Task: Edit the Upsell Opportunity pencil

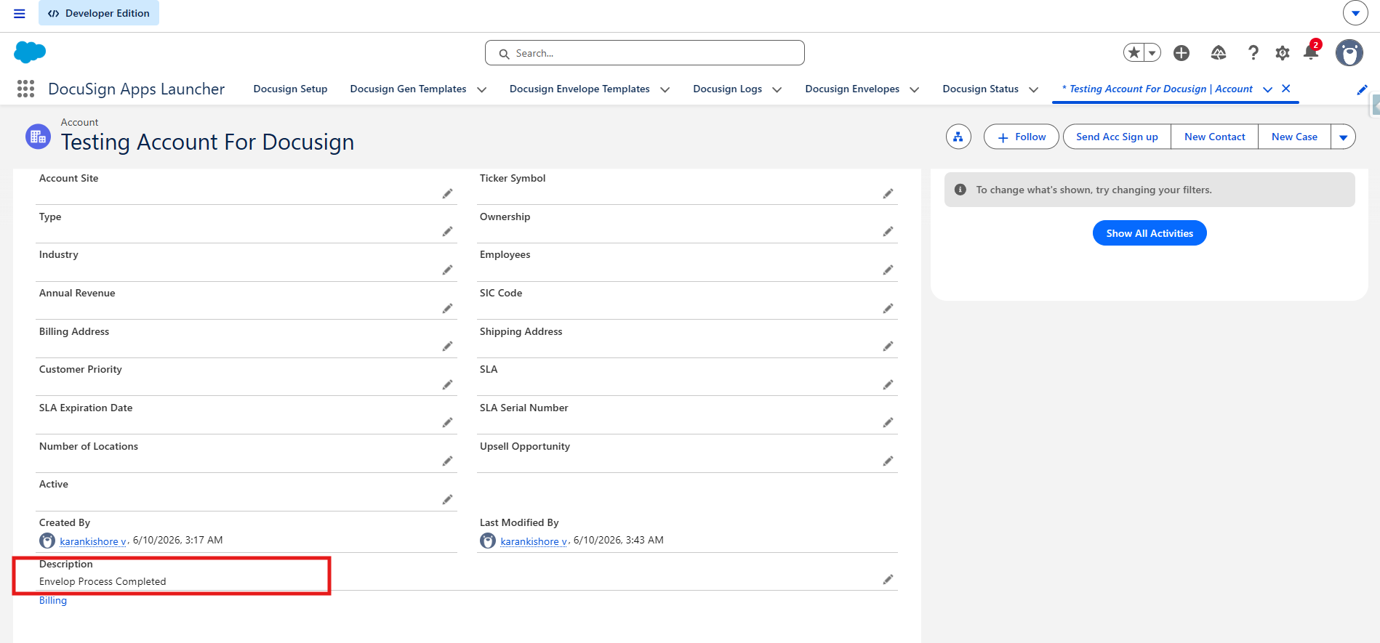Action: point(888,461)
